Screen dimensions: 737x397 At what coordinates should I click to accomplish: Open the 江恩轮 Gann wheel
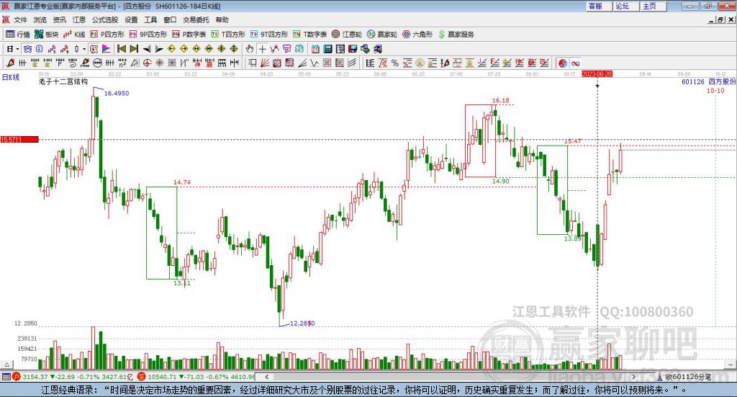pos(346,35)
